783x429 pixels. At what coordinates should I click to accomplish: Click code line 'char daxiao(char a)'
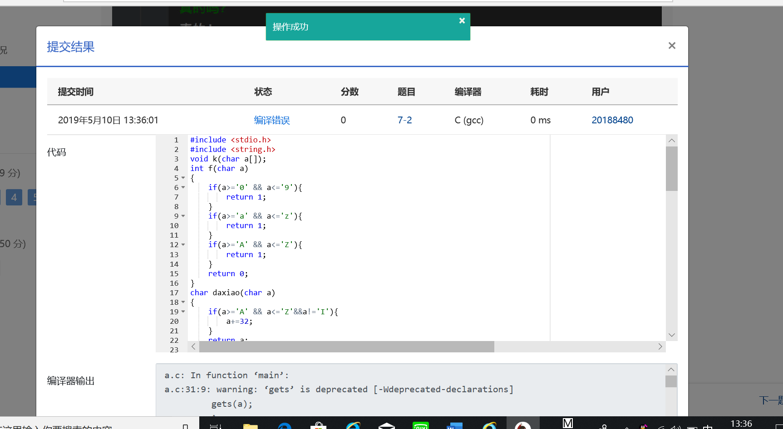coord(232,292)
